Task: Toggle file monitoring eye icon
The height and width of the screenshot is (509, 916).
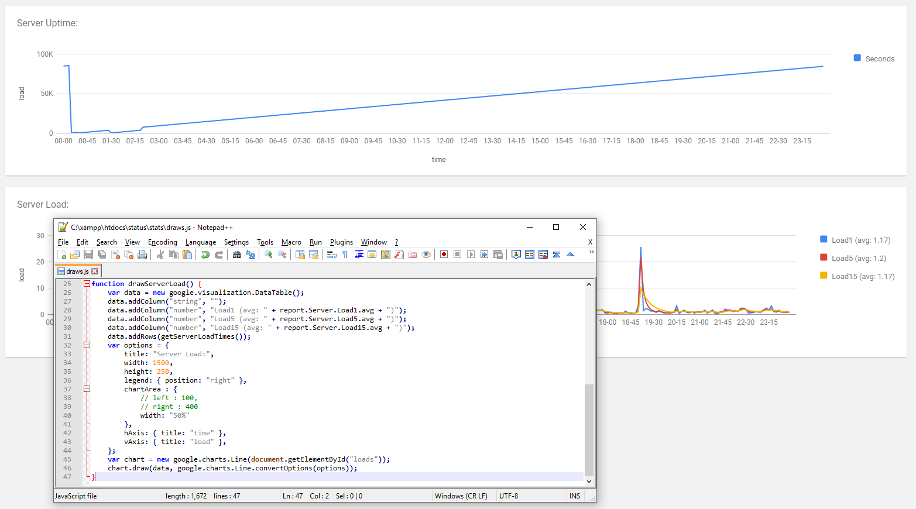Action: pos(426,254)
